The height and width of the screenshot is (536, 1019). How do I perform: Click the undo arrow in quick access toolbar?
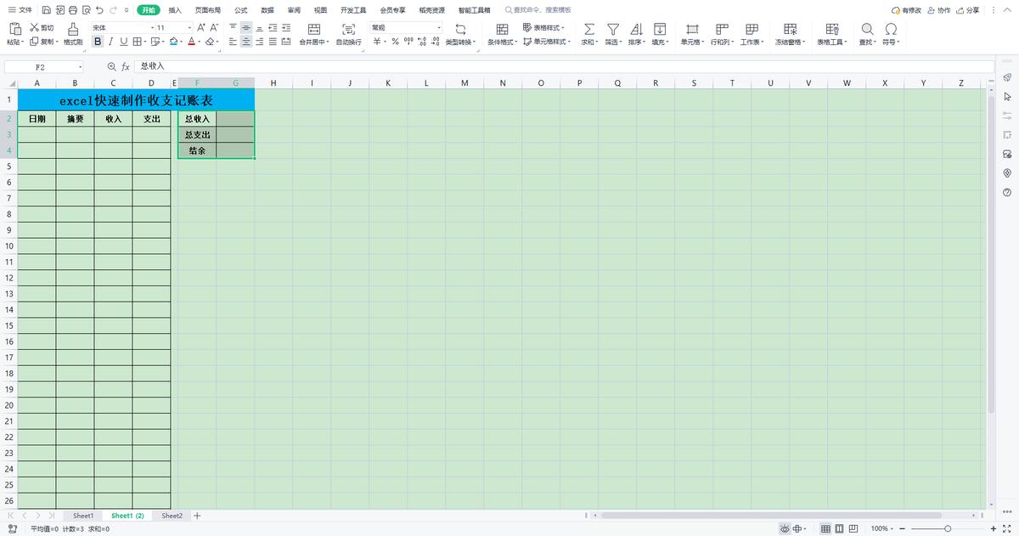(x=100, y=10)
